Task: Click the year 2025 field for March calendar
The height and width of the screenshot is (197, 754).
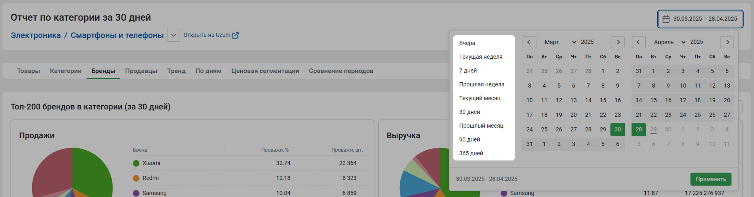Action: pyautogui.click(x=587, y=42)
